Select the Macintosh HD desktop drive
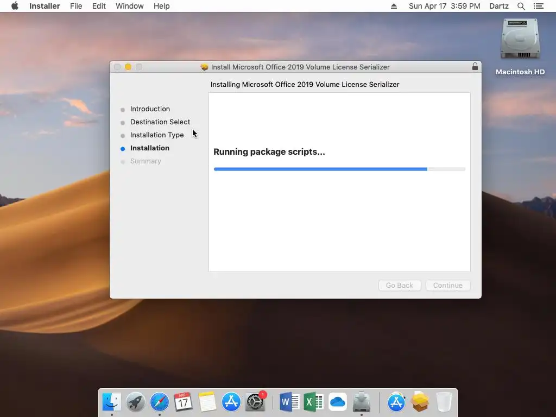Image resolution: width=556 pixels, height=417 pixels. pos(520,47)
